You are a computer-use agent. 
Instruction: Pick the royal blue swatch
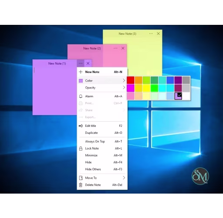click(170, 80)
